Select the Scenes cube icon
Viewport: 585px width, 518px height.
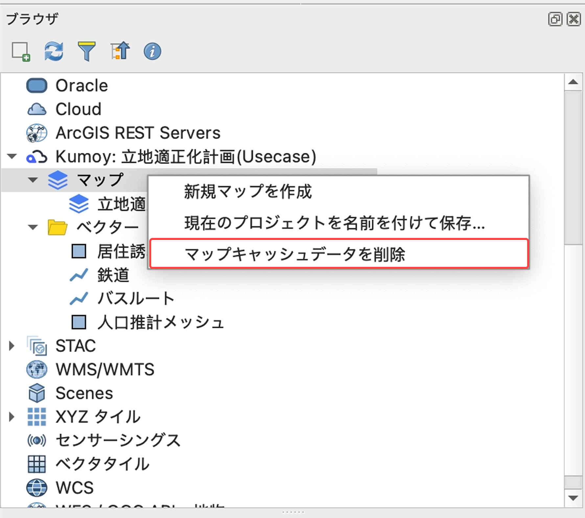(x=36, y=393)
